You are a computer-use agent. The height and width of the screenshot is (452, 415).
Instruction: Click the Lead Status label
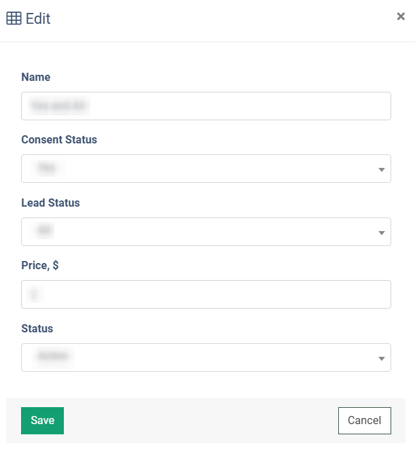point(50,203)
